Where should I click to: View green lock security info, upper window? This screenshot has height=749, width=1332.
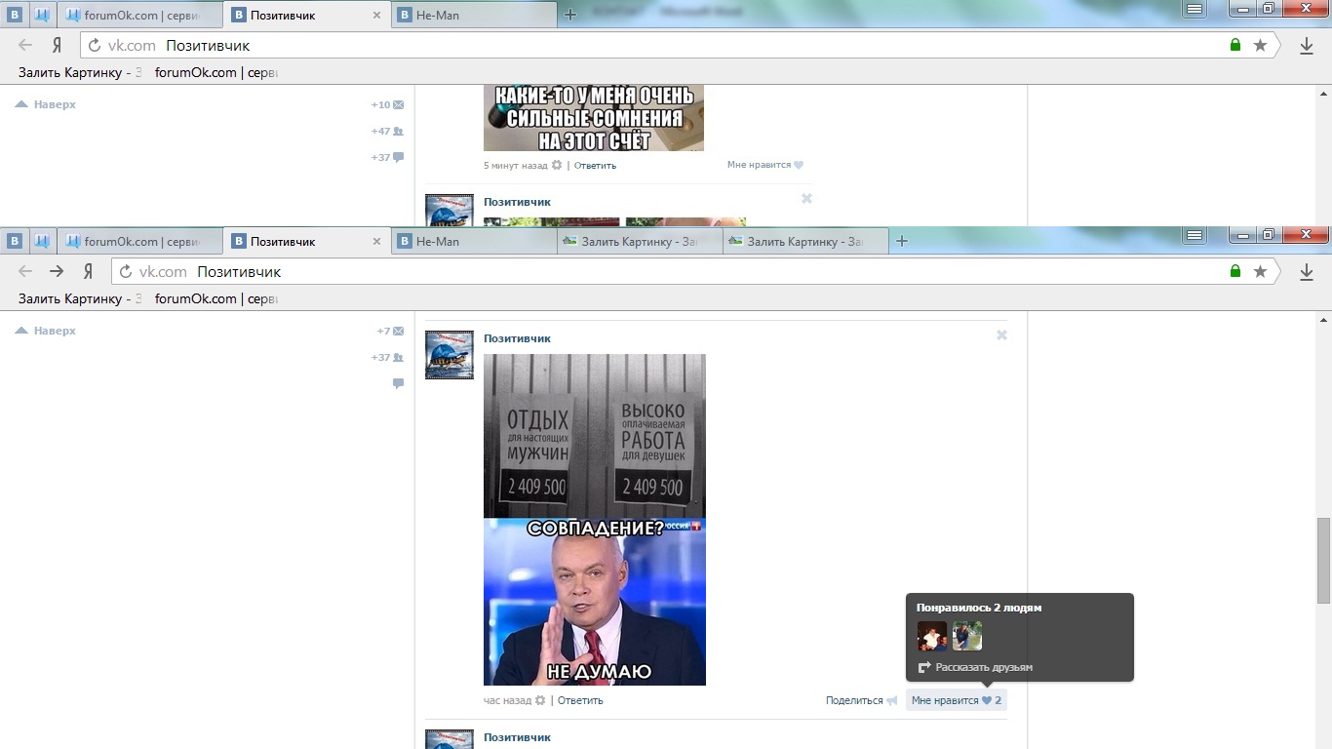coord(1235,45)
